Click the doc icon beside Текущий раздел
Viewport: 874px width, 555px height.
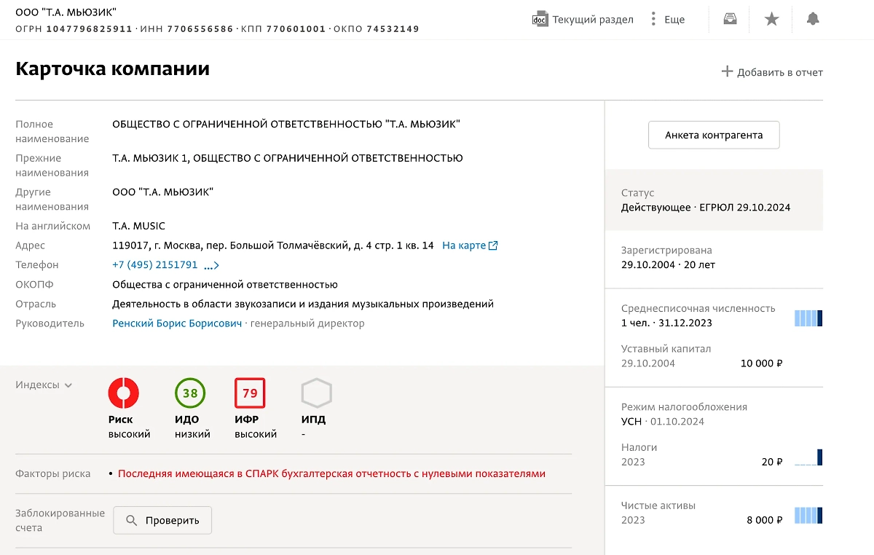[x=539, y=19]
